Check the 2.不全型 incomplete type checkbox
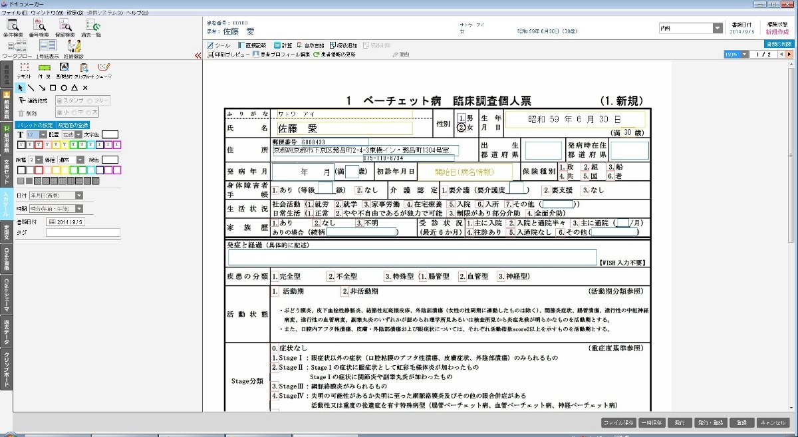The height and width of the screenshot is (437, 798). [330, 276]
